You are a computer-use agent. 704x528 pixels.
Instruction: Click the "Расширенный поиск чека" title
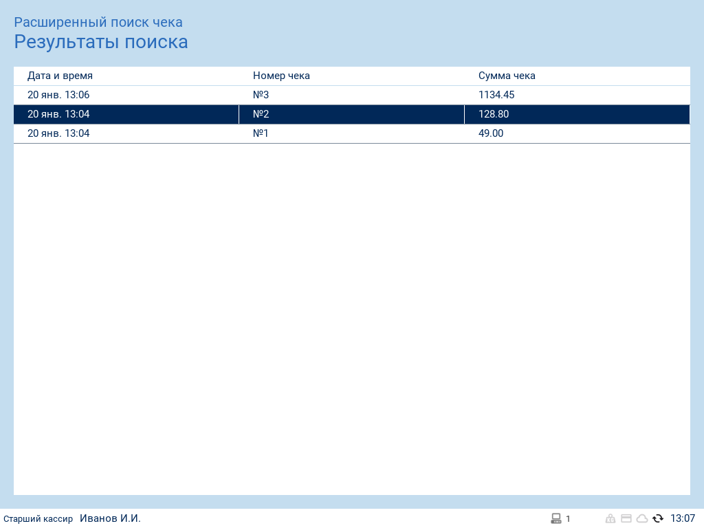[98, 23]
